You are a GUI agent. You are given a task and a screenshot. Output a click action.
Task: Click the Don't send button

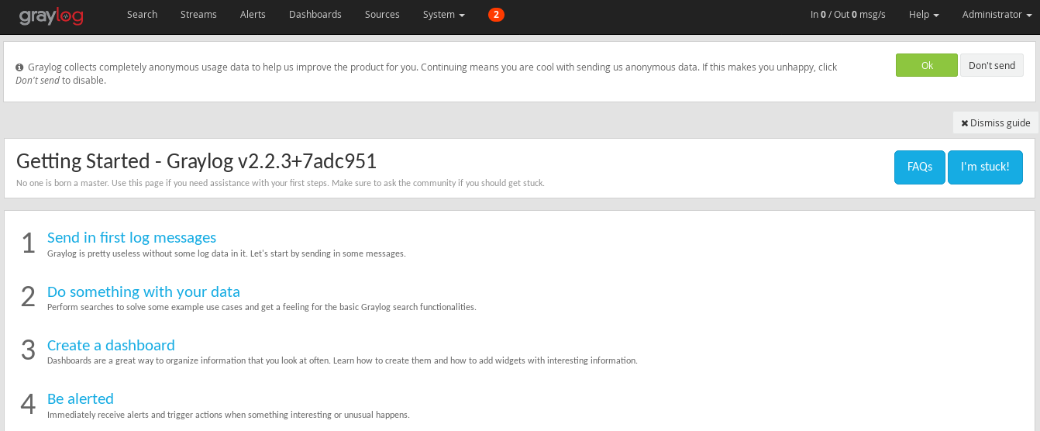992,65
